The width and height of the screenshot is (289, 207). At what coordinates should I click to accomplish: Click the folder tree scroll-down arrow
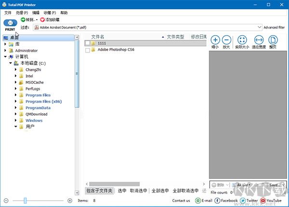tap(77, 193)
